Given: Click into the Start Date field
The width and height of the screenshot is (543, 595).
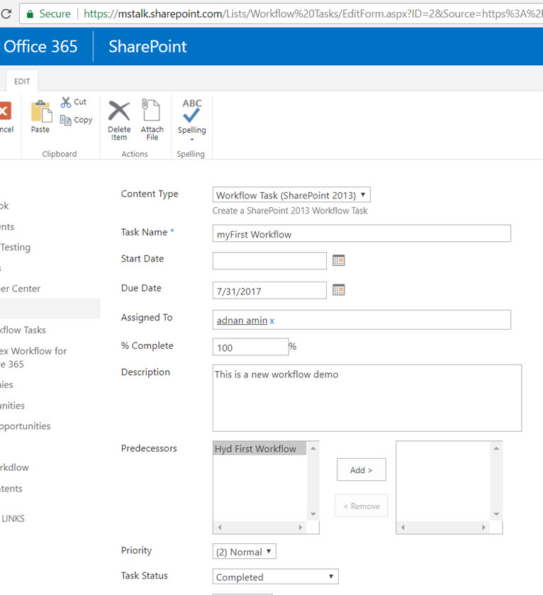Looking at the screenshot, I should (x=269, y=261).
